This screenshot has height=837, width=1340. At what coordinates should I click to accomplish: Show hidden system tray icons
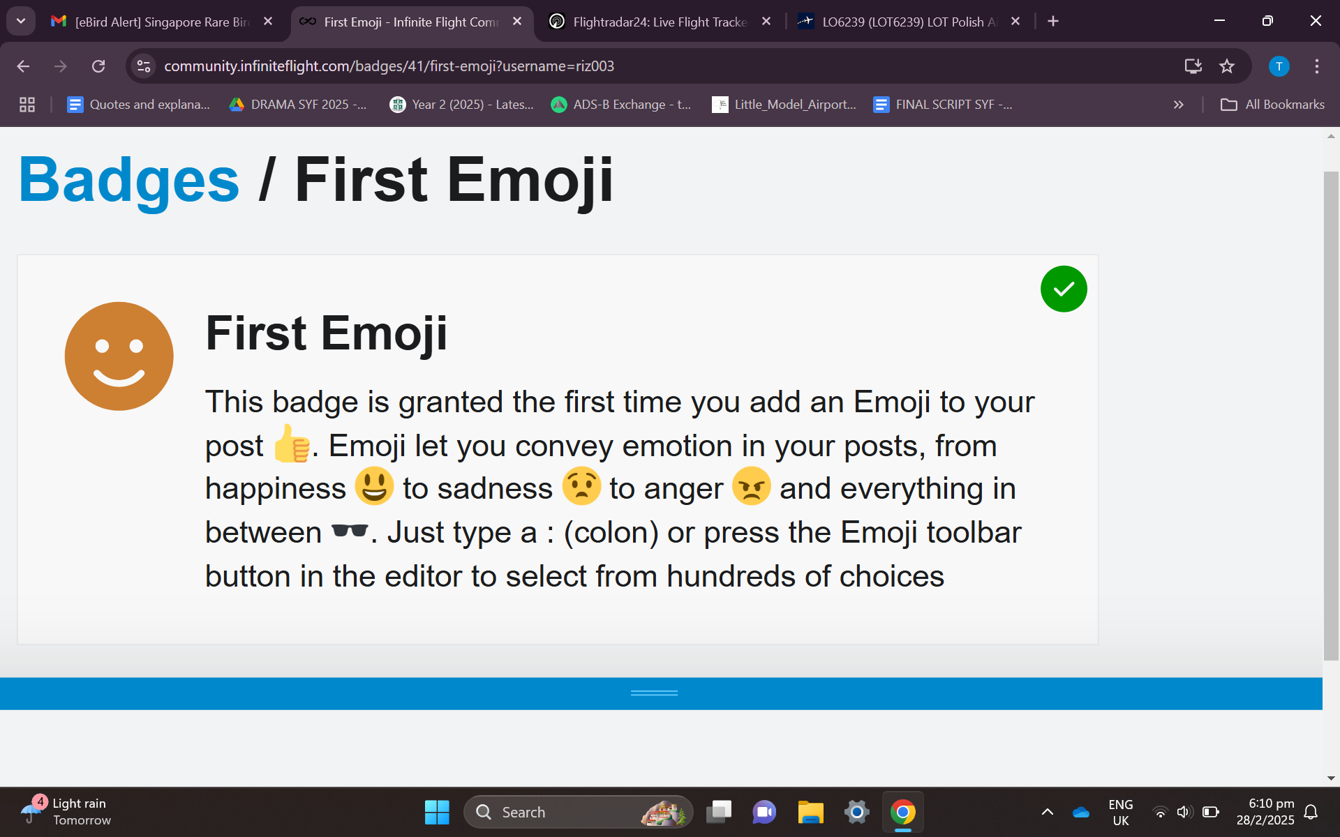coord(1047,812)
